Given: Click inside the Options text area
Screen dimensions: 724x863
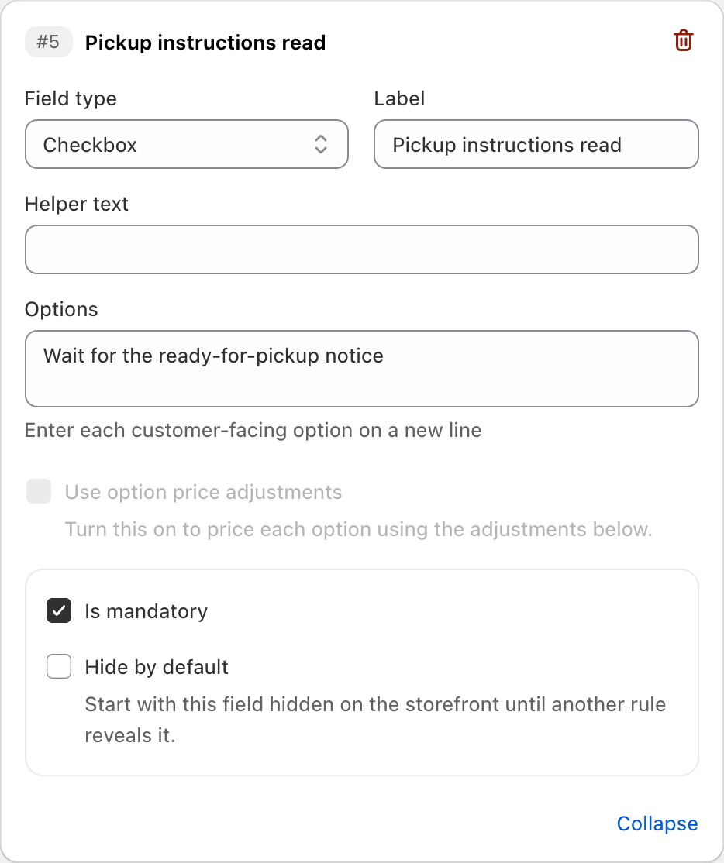Looking at the screenshot, I should tap(362, 369).
